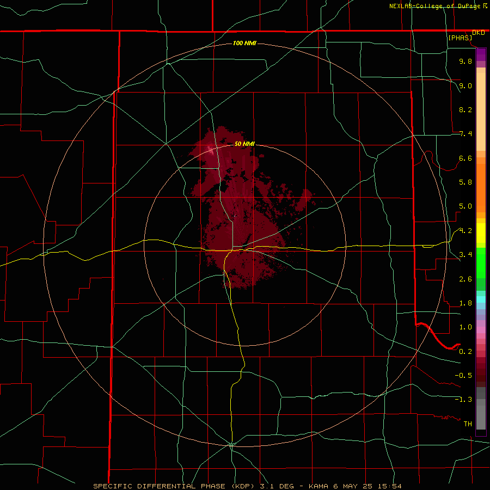Image resolution: width=490 pixels, height=490 pixels.
Task: Pick the purple top band of color bar
Action: [481, 53]
